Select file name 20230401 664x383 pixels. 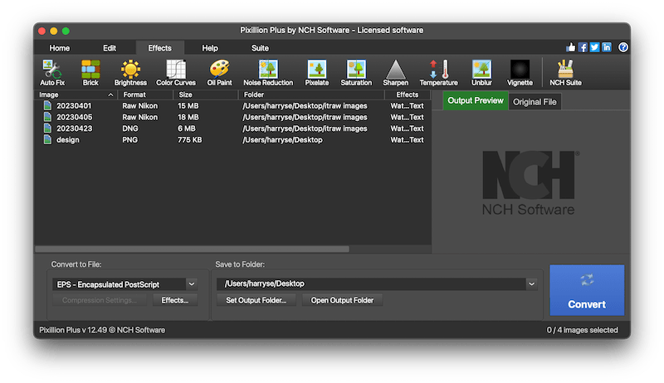click(x=74, y=105)
